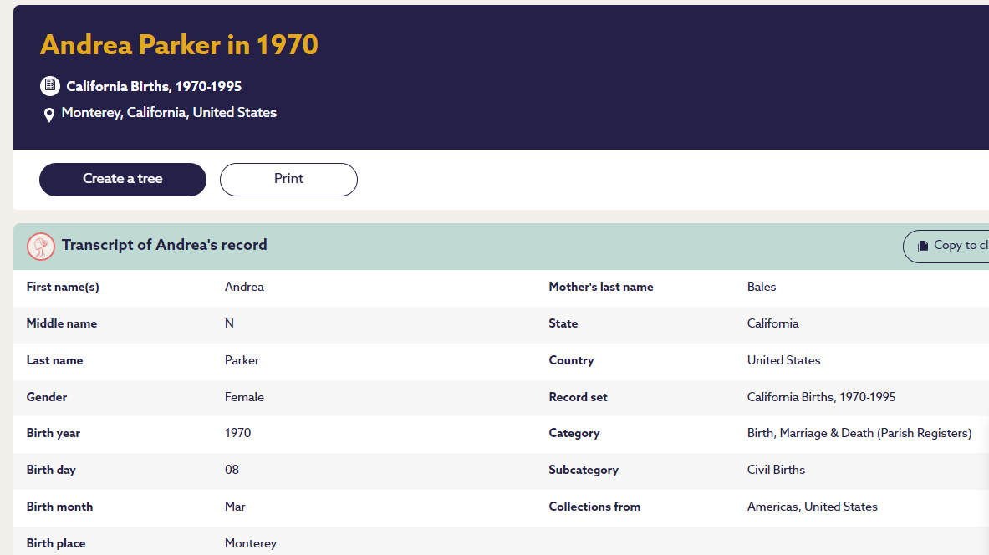The width and height of the screenshot is (989, 555).
Task: Click the document icon beside California Births
Action: click(50, 86)
